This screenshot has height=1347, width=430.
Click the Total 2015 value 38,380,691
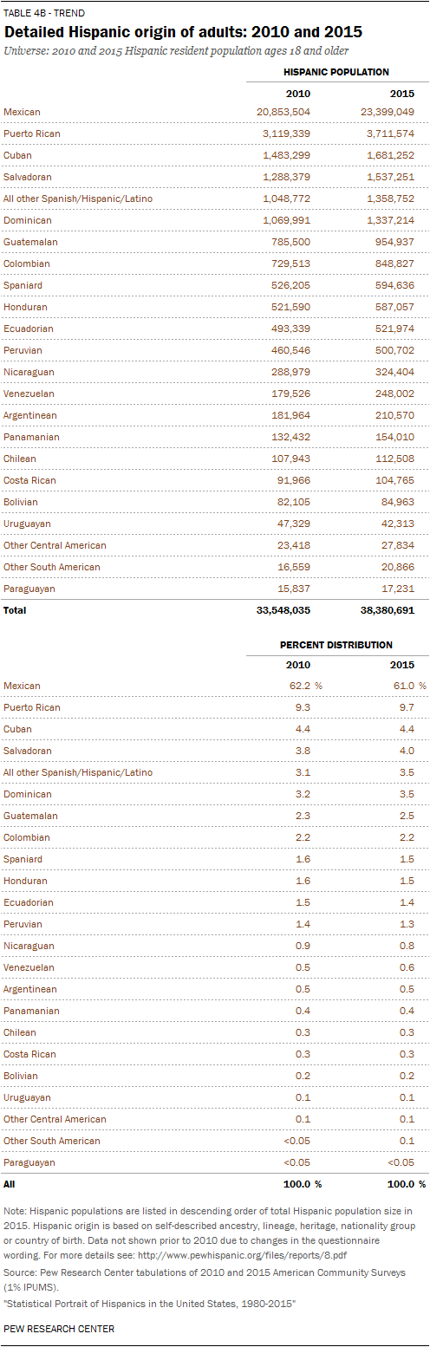click(387, 610)
